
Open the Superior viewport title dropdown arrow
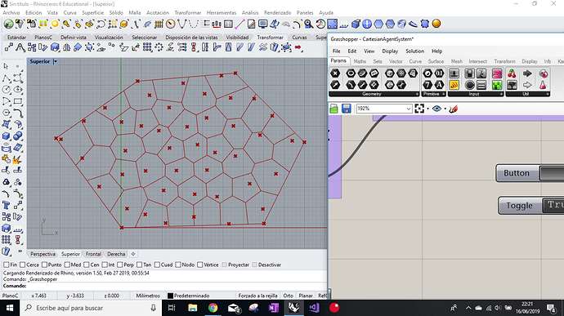click(56, 61)
